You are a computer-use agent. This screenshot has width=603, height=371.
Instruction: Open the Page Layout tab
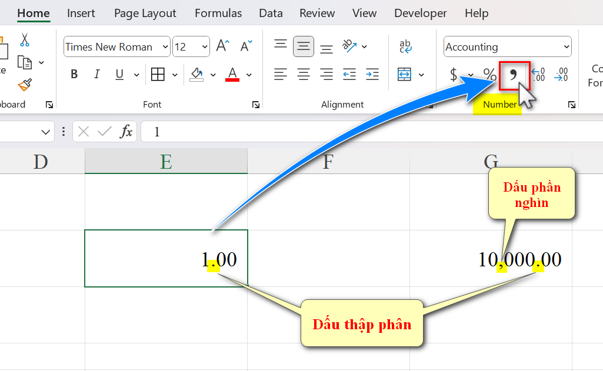(145, 13)
